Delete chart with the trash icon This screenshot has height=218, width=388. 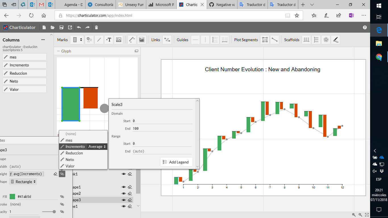[96, 27]
